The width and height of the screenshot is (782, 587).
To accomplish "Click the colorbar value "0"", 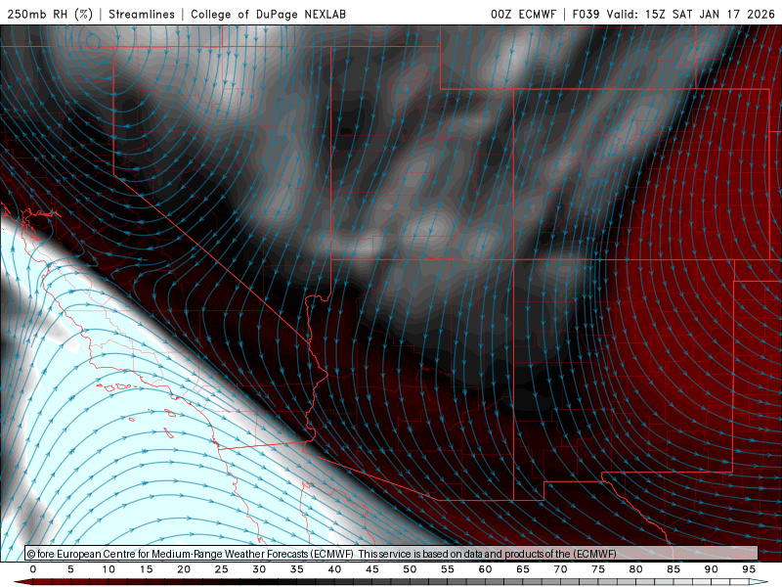I will coord(33,569).
